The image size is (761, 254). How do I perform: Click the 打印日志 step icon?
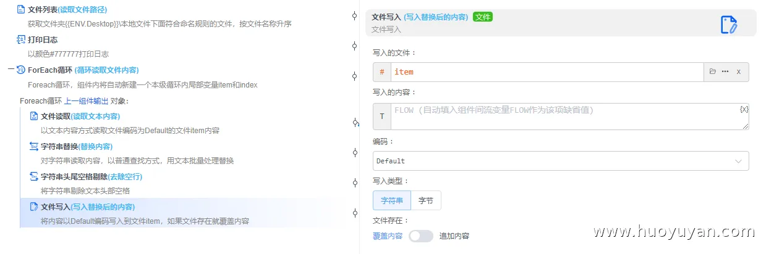click(20, 40)
